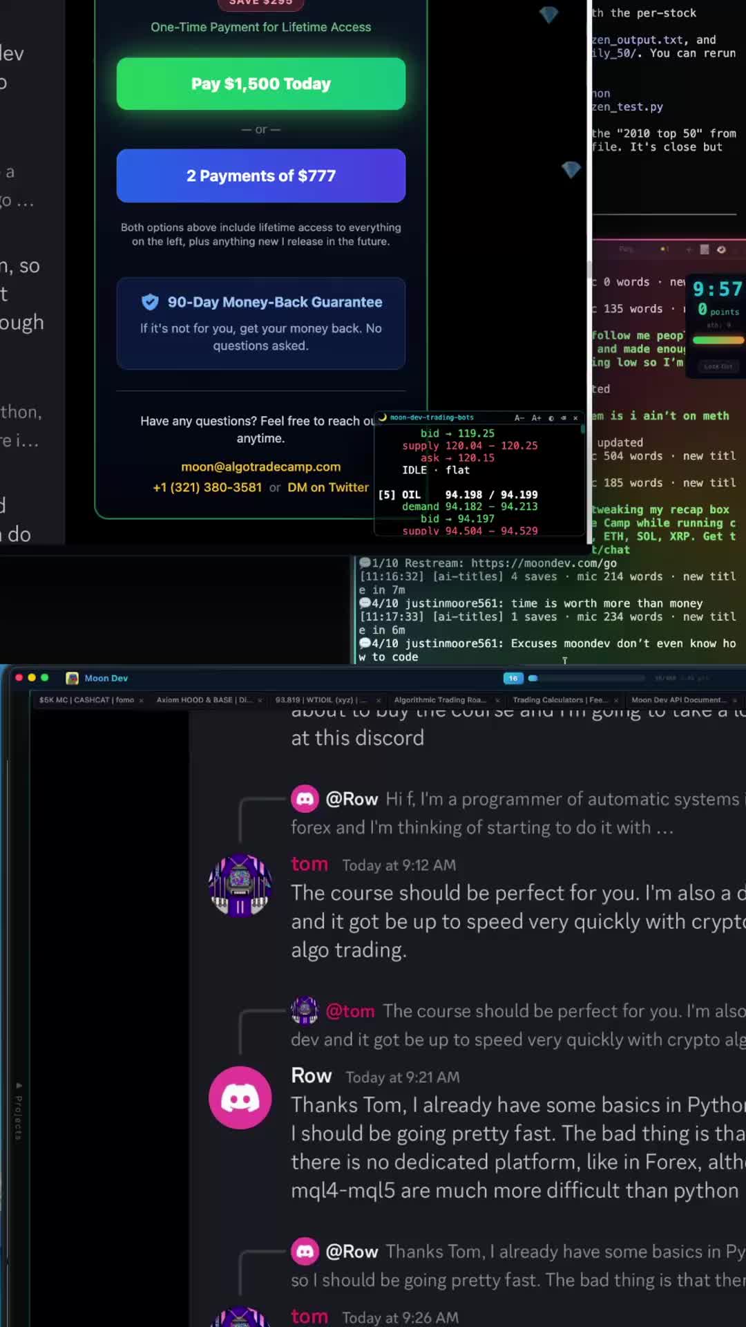Call the +1 (321) 380-3581 phone link
This screenshot has height=1327, width=746.
(207, 487)
